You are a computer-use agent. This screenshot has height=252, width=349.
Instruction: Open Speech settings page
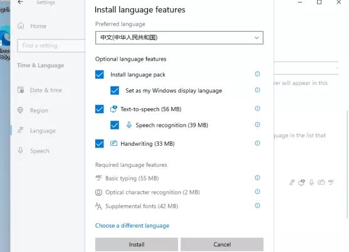(39, 151)
